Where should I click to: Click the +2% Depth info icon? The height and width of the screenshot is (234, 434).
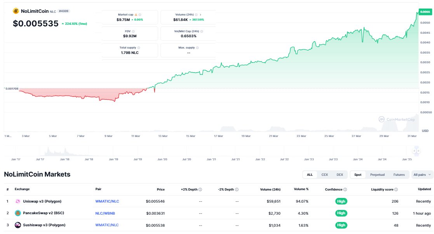point(200,189)
